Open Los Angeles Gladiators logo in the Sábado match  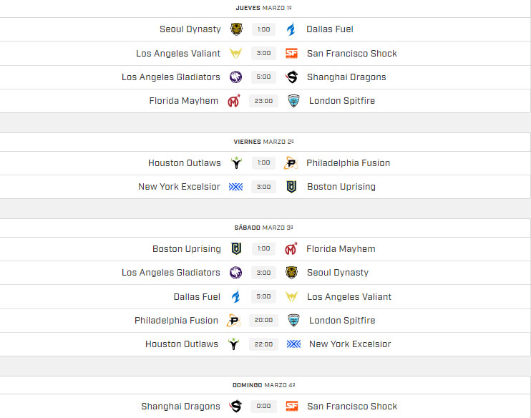pyautogui.click(x=235, y=273)
